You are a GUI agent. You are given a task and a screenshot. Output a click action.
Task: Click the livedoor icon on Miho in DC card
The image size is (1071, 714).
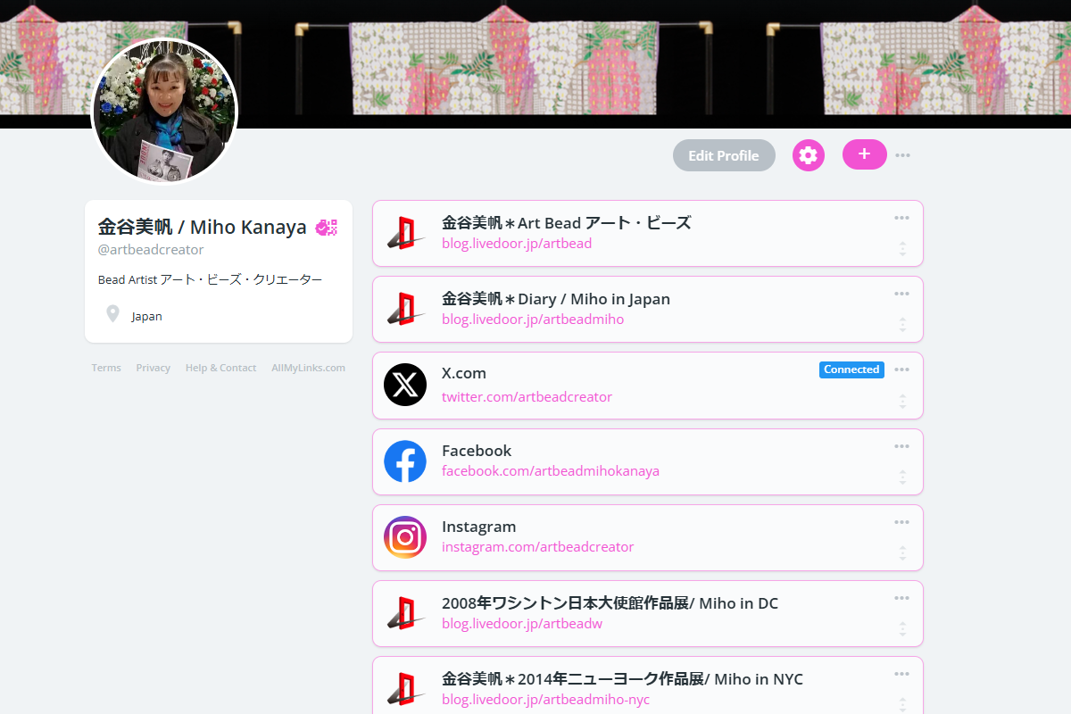(405, 613)
